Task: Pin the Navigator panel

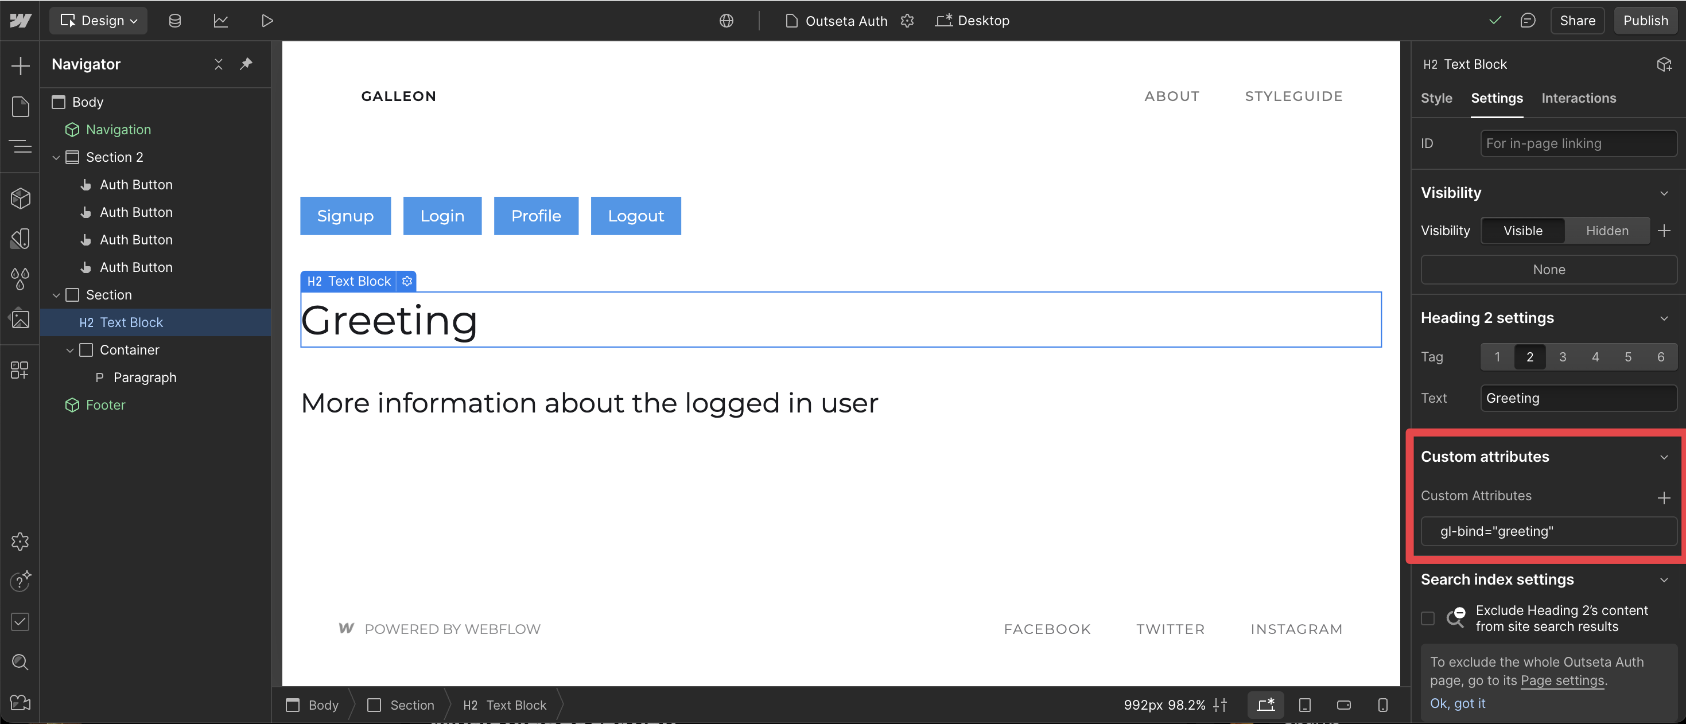Action: coord(246,64)
